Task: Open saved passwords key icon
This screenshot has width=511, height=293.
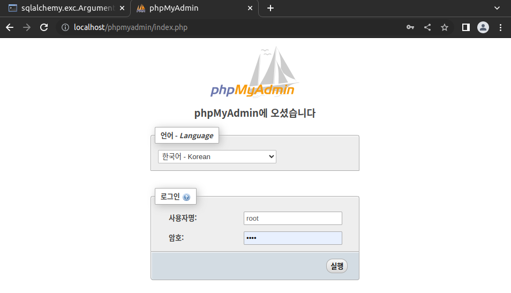Action: [x=410, y=27]
